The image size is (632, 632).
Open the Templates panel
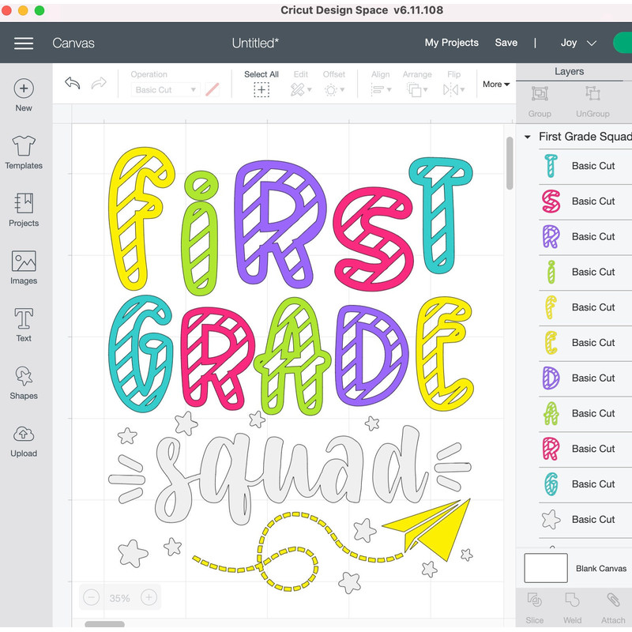23,151
